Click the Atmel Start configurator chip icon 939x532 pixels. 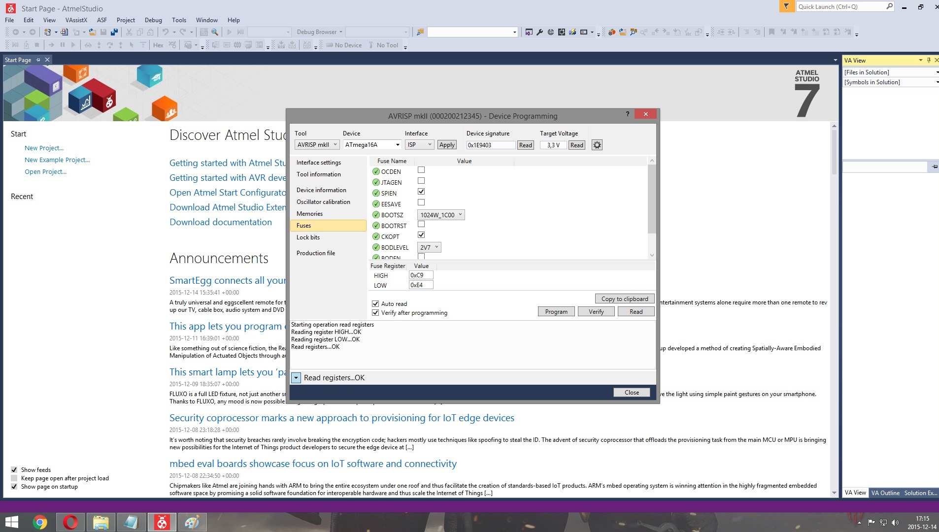coord(561,32)
